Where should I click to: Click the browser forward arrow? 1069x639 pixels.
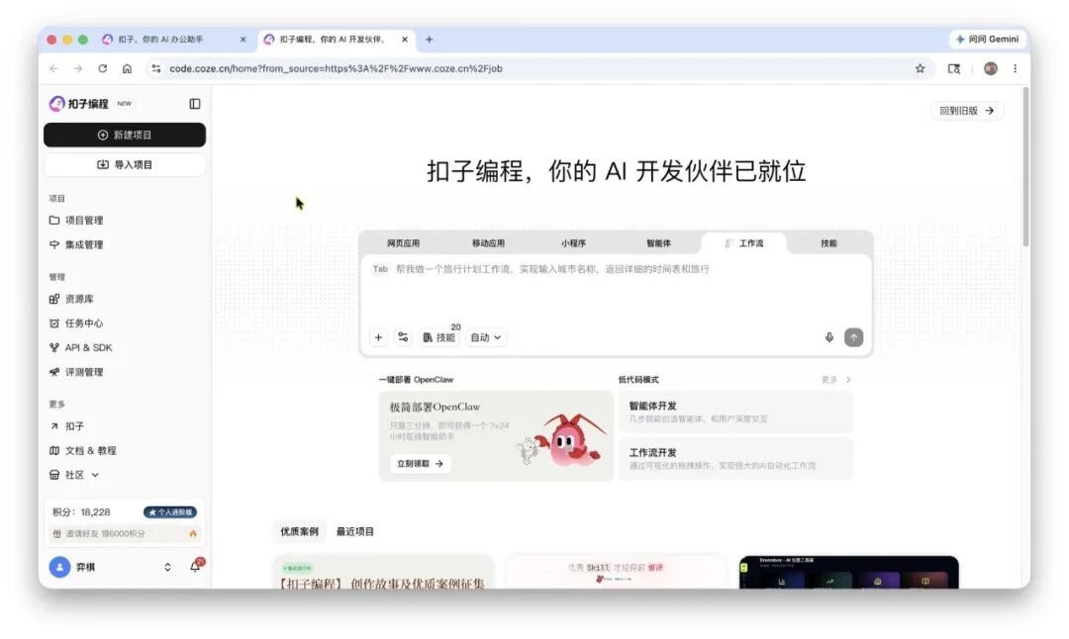pyautogui.click(x=78, y=68)
